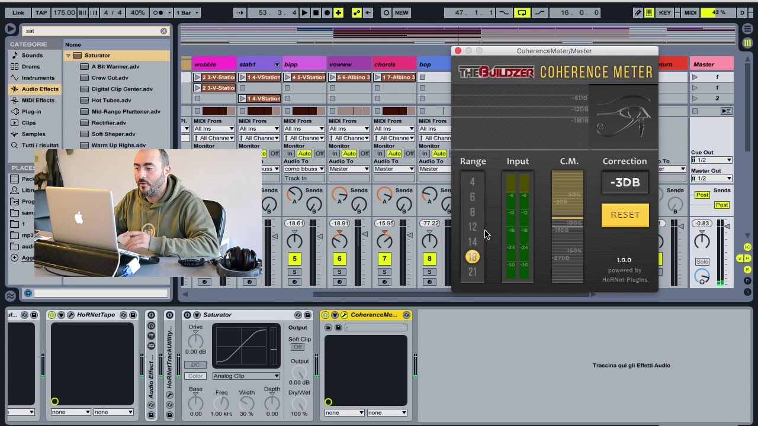The width and height of the screenshot is (758, 426).
Task: Click the TAP tempo button
Action: (x=41, y=12)
